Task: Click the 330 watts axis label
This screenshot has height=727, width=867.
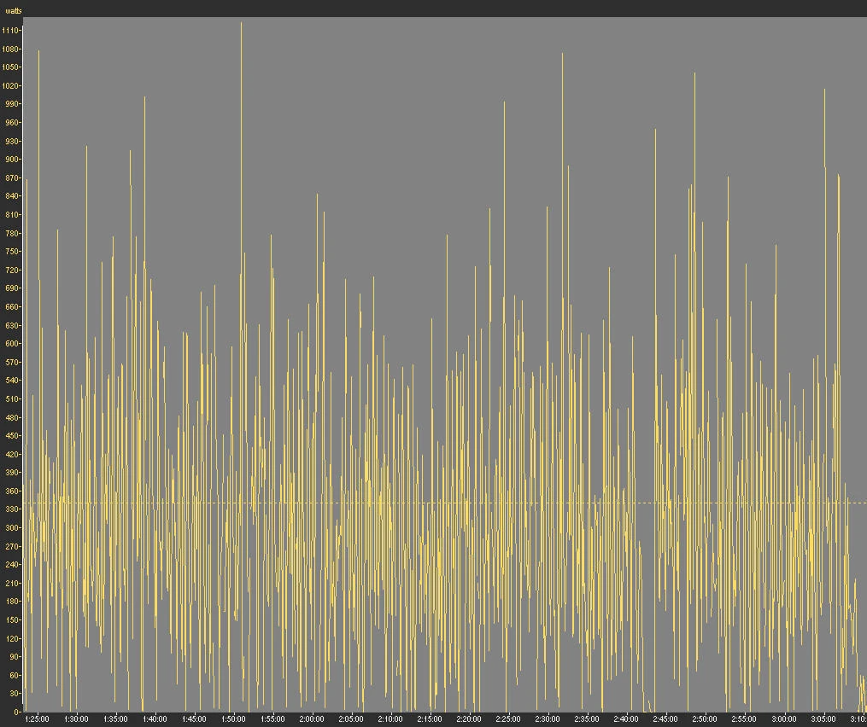Action: [x=12, y=509]
